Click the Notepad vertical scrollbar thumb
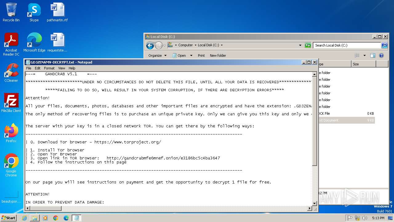The width and height of the screenshot is (394, 222). click(x=315, y=121)
